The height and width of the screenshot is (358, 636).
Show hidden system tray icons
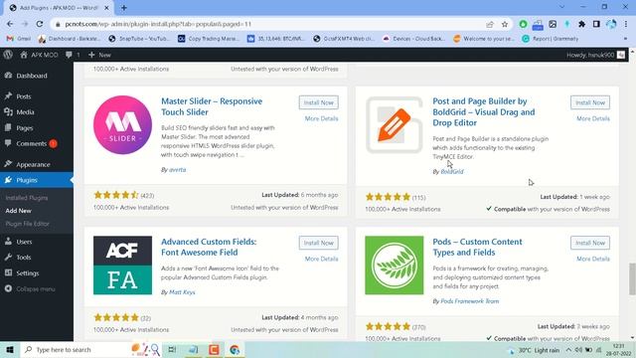(x=568, y=349)
